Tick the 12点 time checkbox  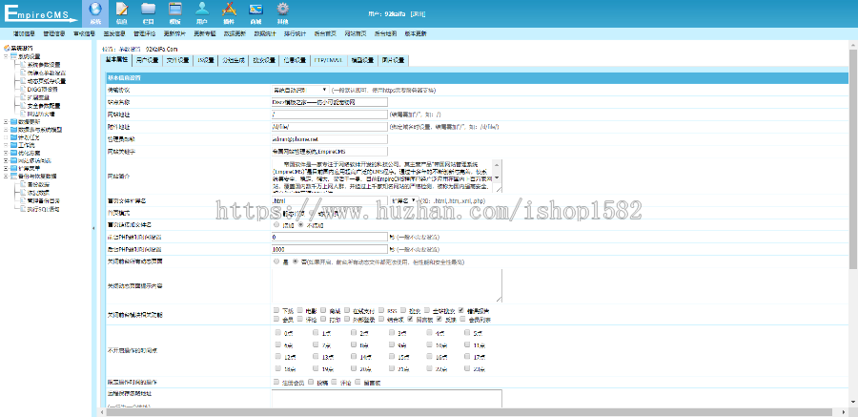click(x=278, y=356)
